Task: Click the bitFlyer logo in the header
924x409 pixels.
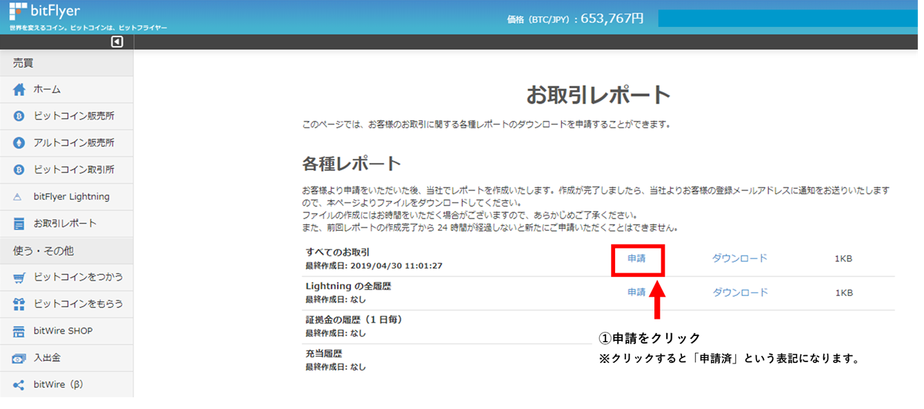Action: (x=46, y=11)
